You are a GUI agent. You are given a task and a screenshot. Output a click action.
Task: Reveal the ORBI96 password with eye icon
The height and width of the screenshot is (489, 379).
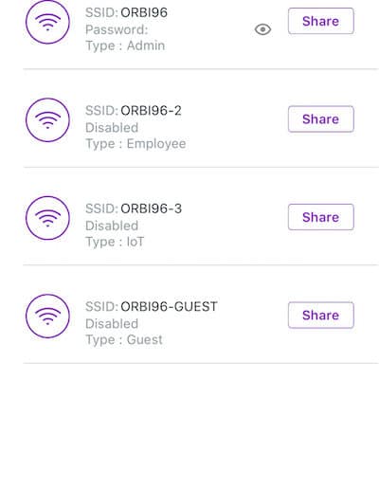[262, 29]
